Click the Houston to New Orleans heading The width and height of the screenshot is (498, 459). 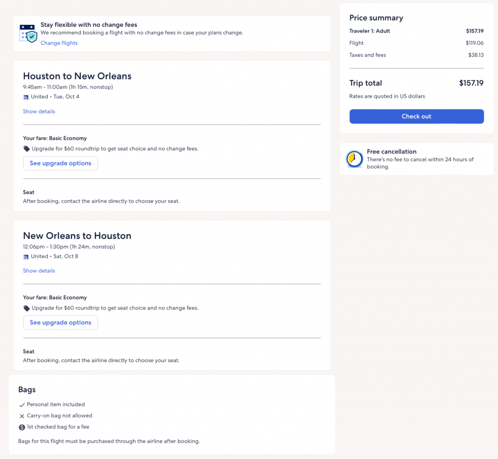[77, 76]
